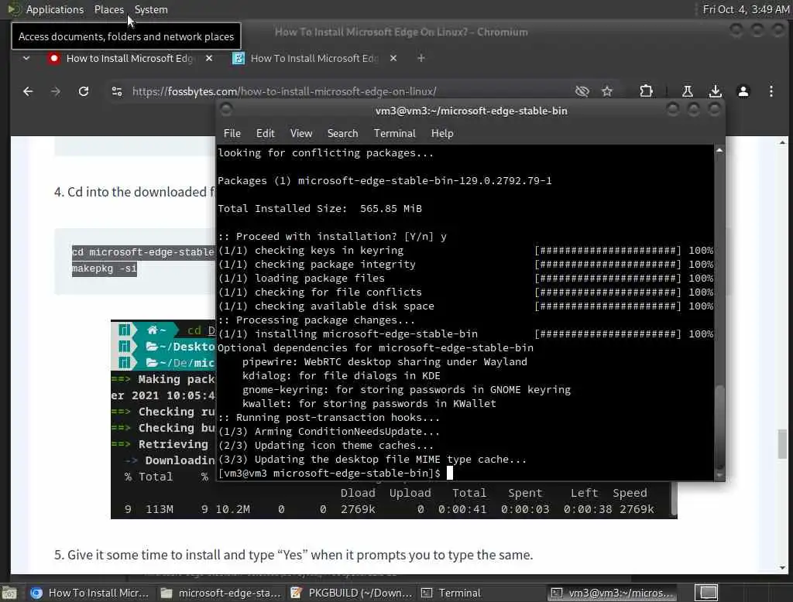Image resolution: width=793 pixels, height=602 pixels.
Task: Click step 5 'Give it some time to install' text
Action: point(294,555)
